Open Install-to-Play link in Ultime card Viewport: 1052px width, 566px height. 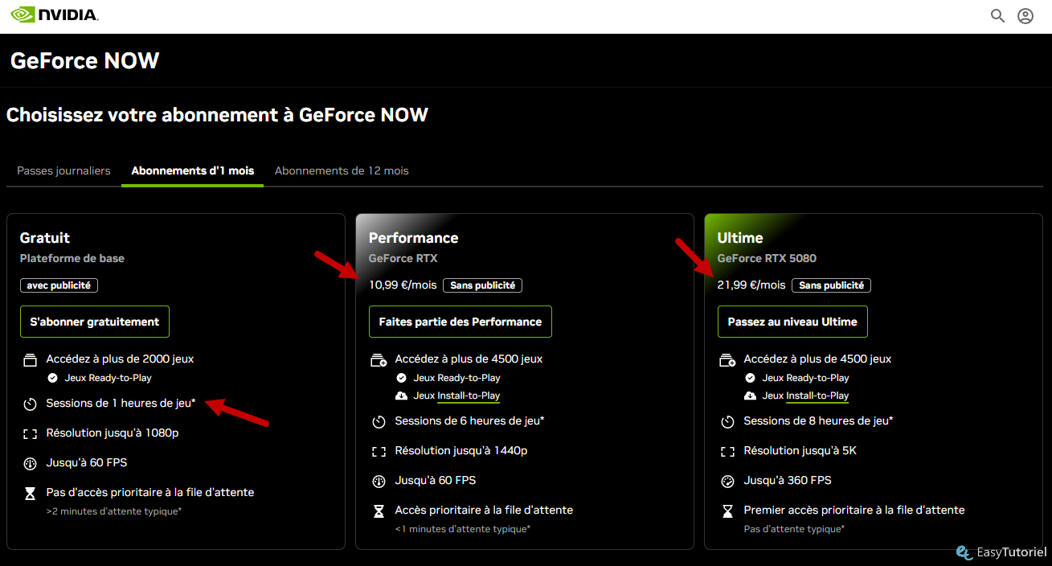pyautogui.click(x=817, y=396)
